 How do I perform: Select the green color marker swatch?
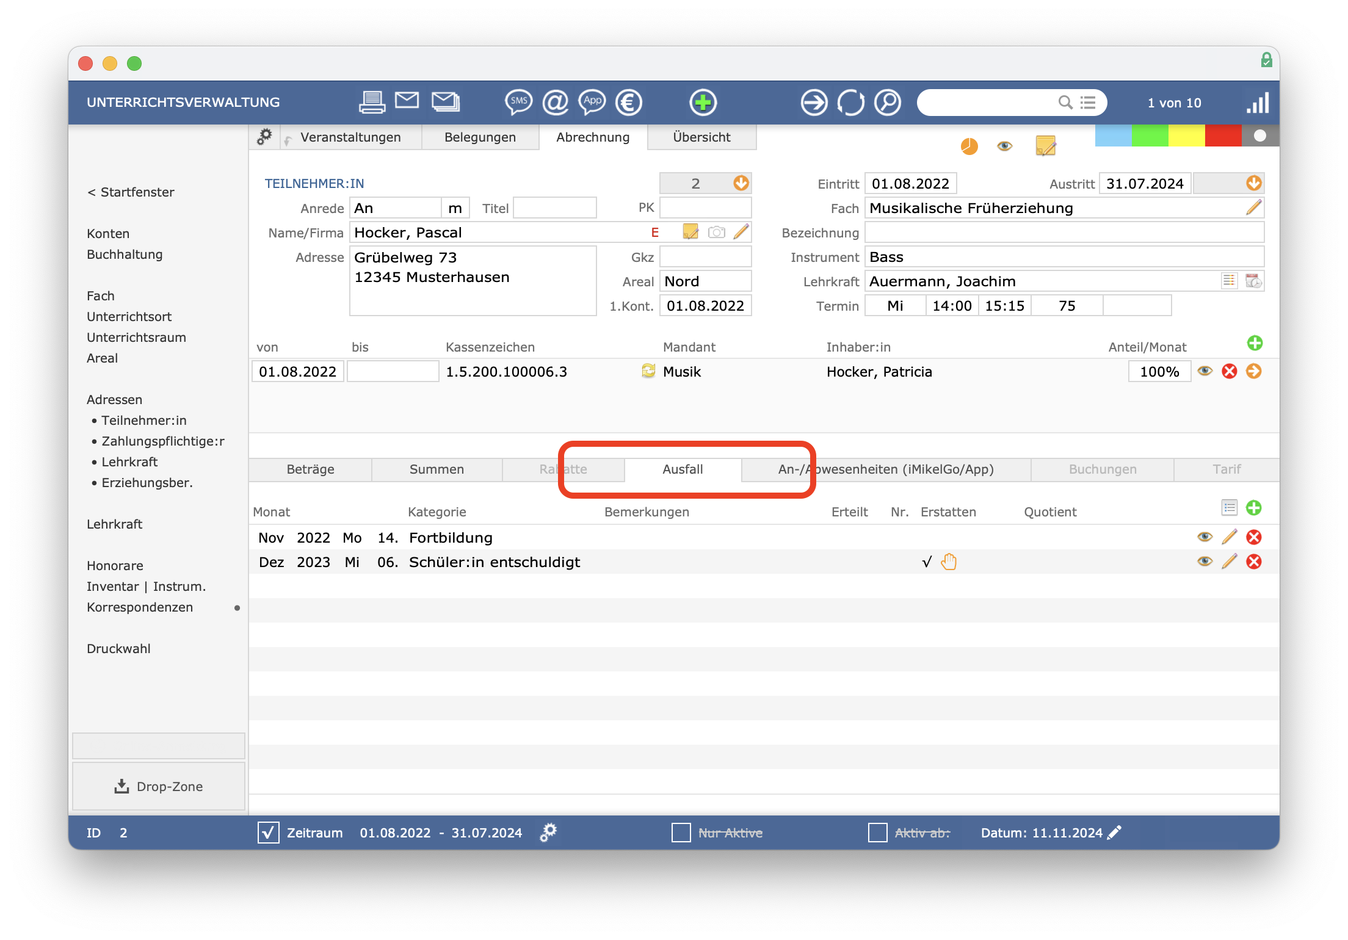[x=1150, y=136]
